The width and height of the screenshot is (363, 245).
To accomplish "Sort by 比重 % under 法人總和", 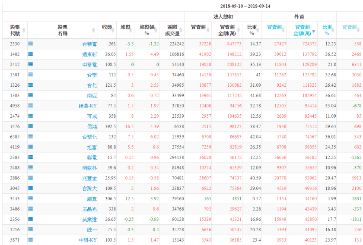I will 252,30.
